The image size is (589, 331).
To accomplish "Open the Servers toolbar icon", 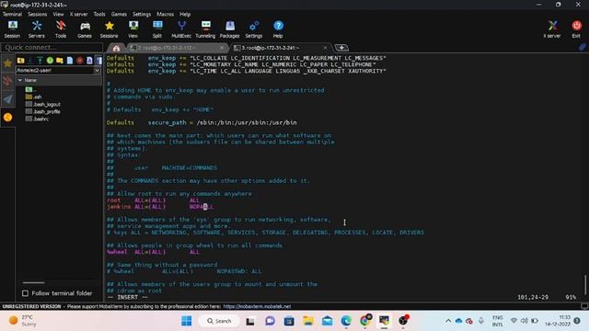I will click(x=37, y=29).
